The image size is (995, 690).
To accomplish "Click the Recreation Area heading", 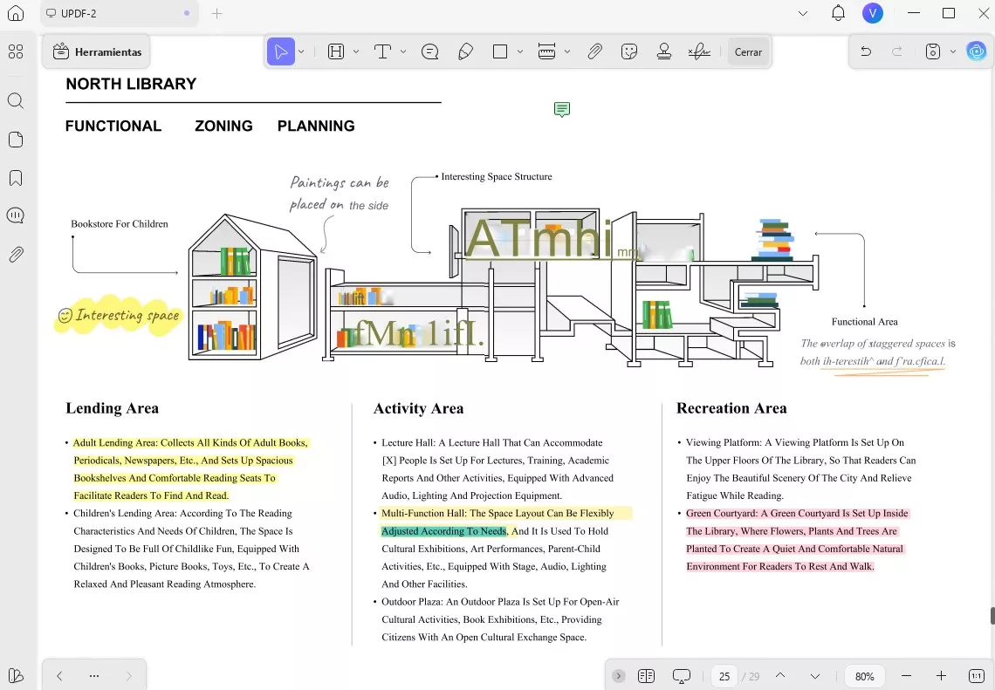I will click(x=731, y=407).
